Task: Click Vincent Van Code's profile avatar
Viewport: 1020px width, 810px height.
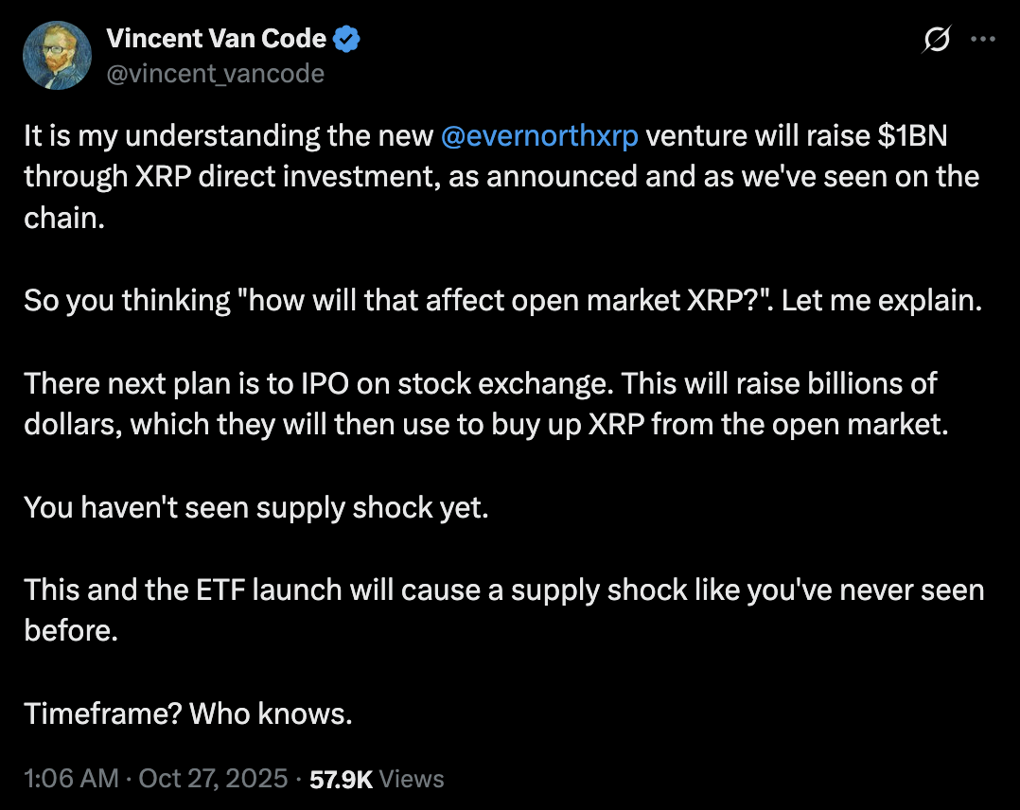Action: coord(57,56)
